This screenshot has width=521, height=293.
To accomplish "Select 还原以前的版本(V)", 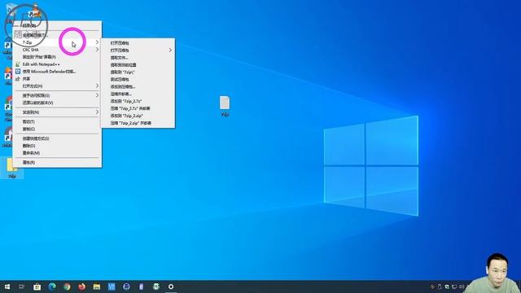I will pyautogui.click(x=57, y=103).
